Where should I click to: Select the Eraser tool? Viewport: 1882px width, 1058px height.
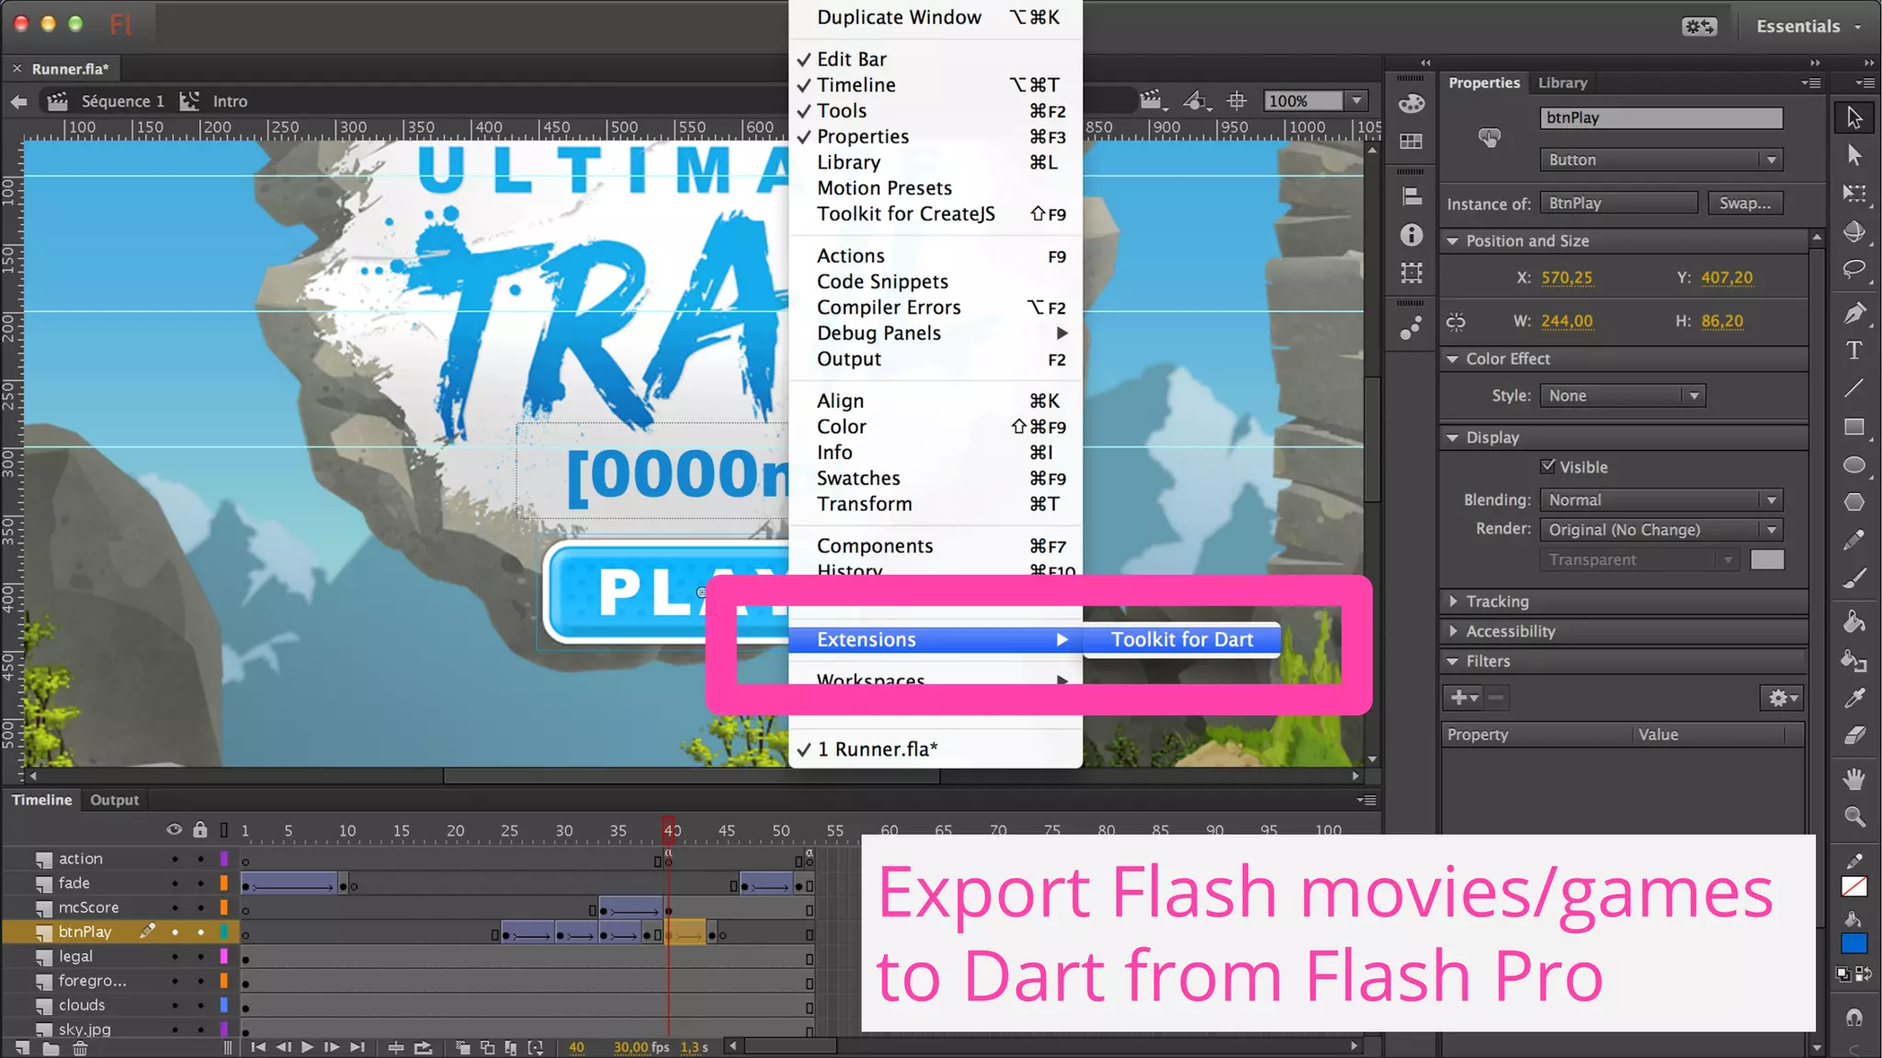click(1854, 736)
